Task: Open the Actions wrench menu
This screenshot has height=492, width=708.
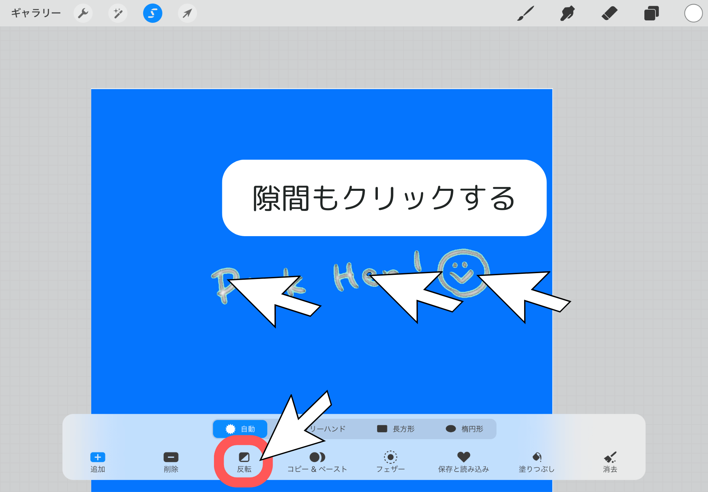Action: (x=83, y=13)
